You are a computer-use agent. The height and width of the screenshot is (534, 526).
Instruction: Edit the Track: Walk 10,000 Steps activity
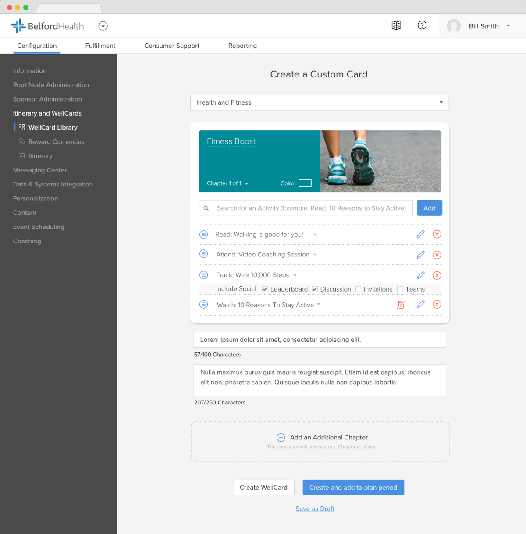421,275
